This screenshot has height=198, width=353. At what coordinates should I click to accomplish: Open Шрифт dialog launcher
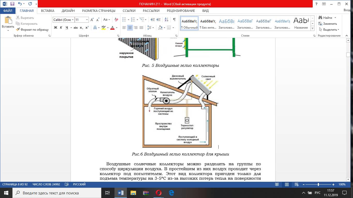(x=118, y=36)
